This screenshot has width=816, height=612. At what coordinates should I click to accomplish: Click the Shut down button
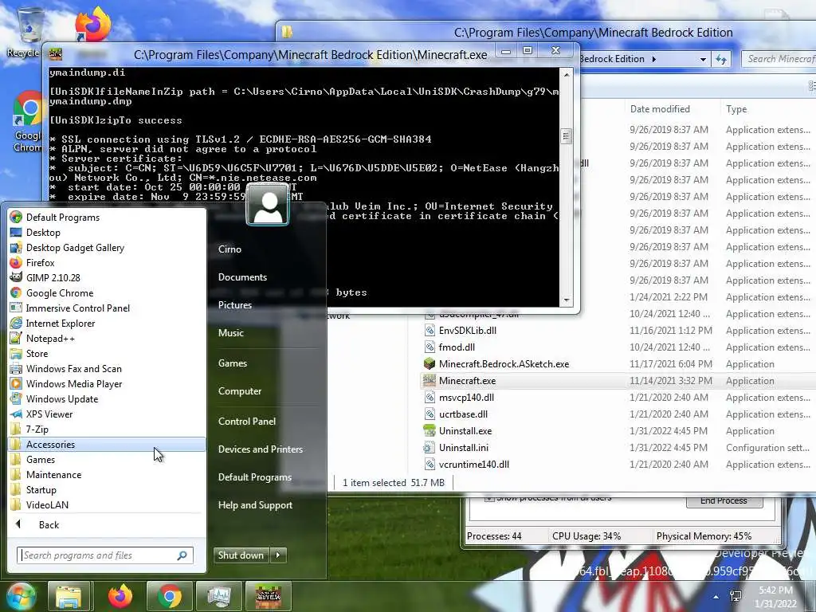point(241,555)
